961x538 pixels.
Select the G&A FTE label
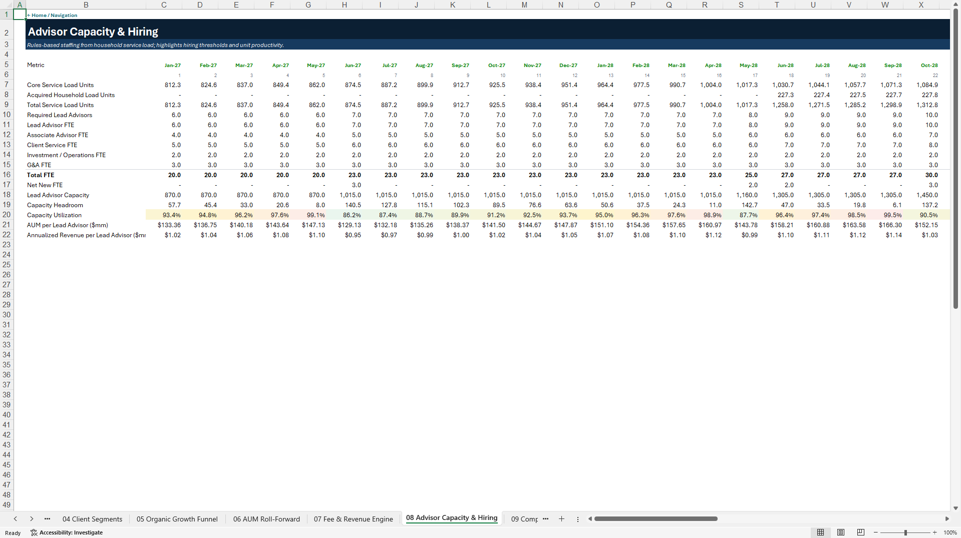coord(39,165)
